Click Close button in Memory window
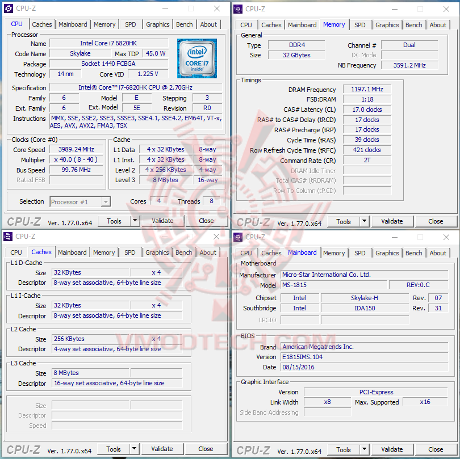Screen dimensions: 460x459 click(x=436, y=221)
